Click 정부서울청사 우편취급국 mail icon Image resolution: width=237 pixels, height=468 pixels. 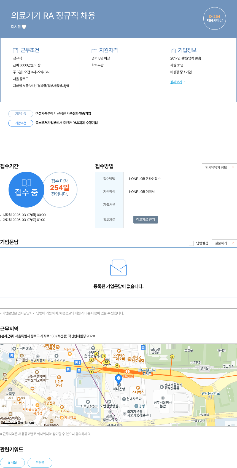click(x=161, y=387)
